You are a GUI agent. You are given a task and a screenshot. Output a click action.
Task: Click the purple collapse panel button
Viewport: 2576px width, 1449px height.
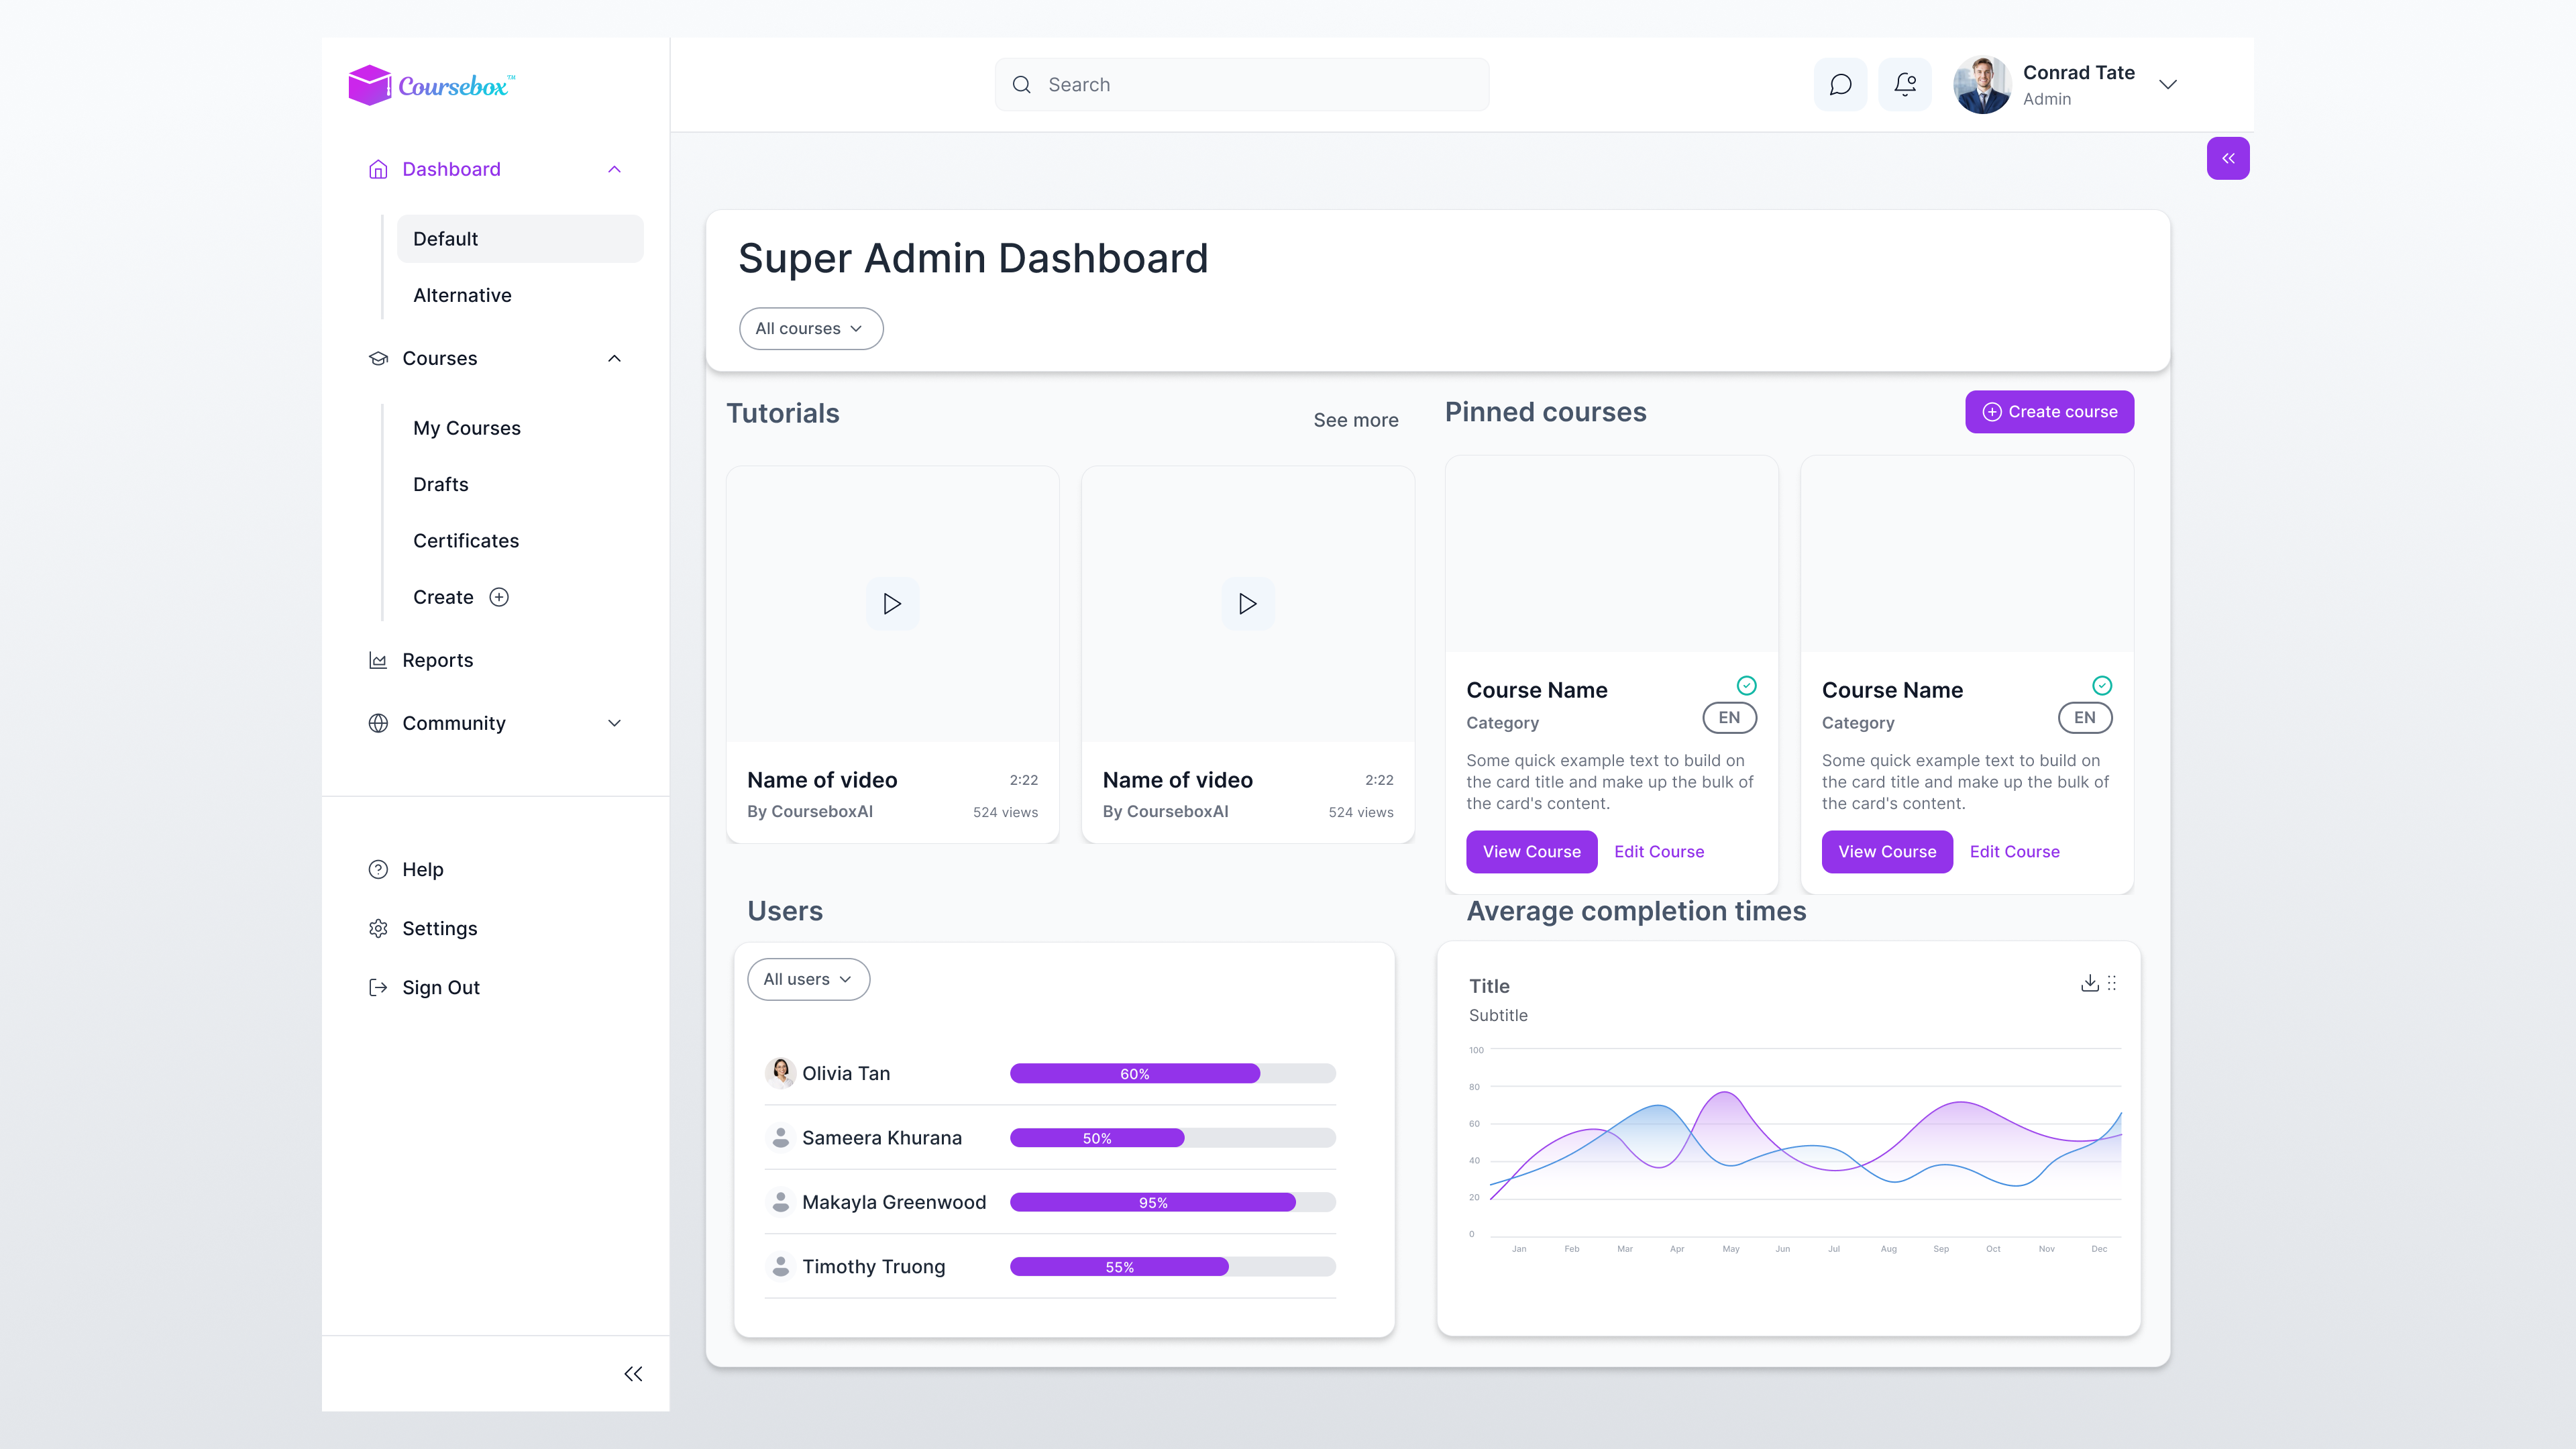click(2228, 158)
